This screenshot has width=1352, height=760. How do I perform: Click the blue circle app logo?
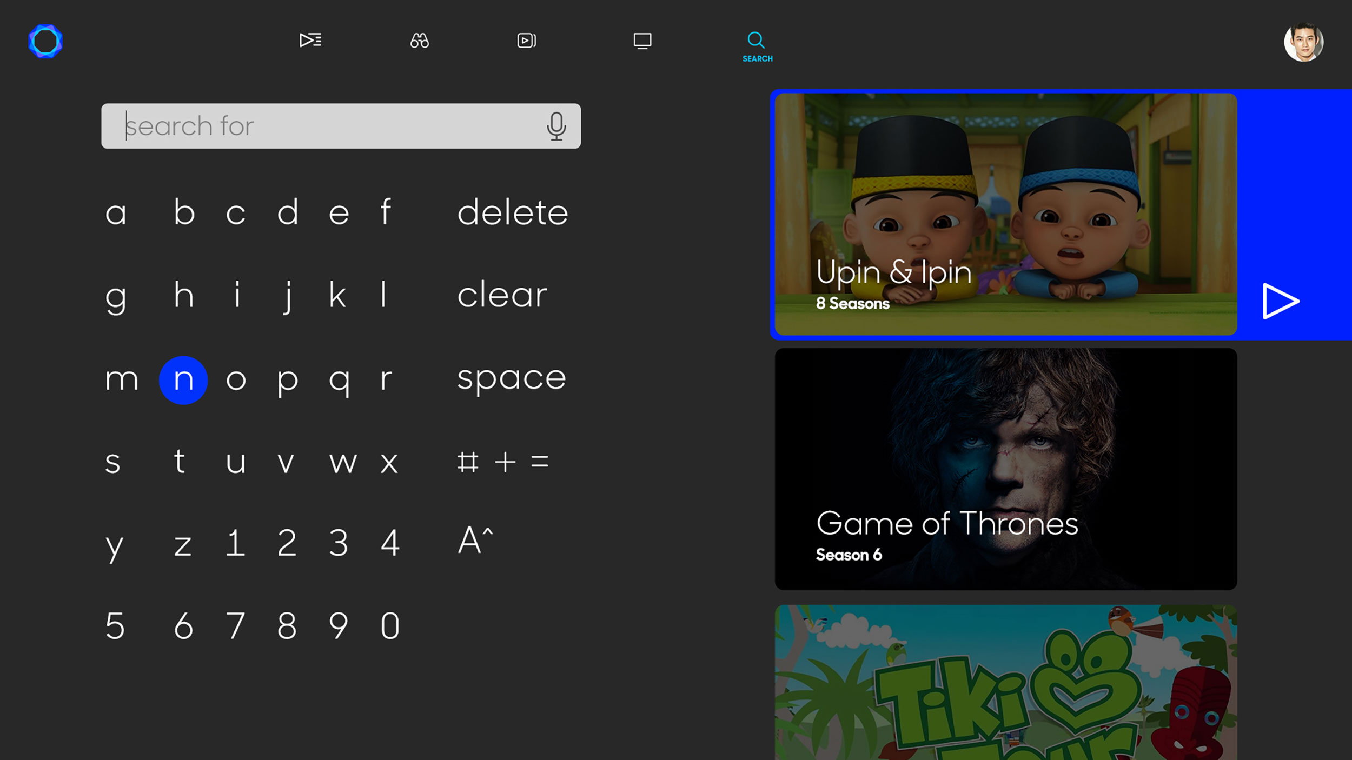45,41
